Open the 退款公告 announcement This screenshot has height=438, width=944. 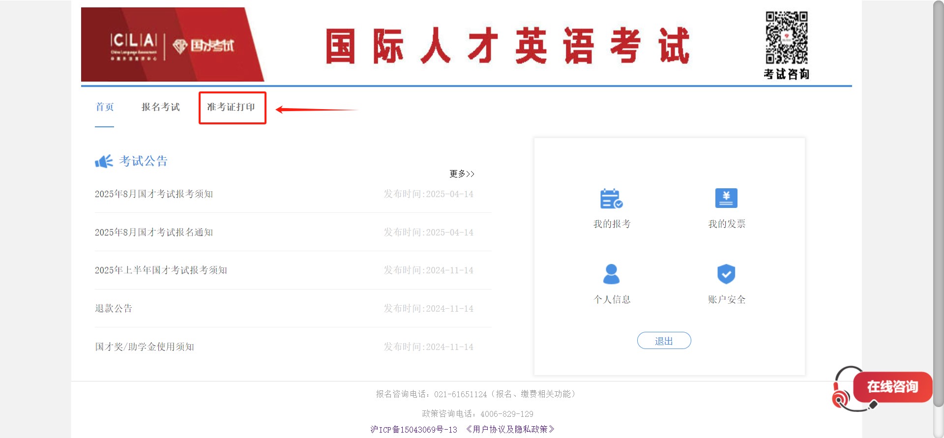pos(114,309)
